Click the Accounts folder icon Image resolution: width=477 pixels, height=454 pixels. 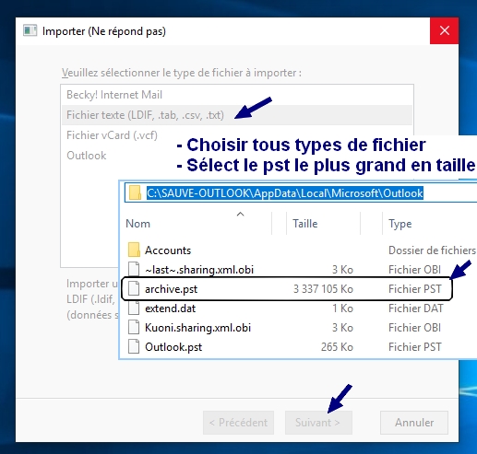134,250
